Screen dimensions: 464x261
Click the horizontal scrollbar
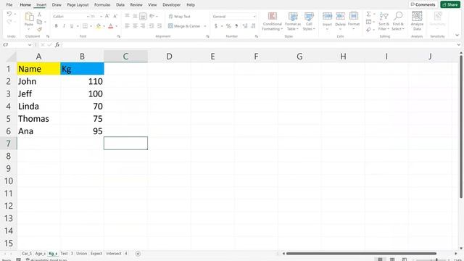click(x=361, y=254)
